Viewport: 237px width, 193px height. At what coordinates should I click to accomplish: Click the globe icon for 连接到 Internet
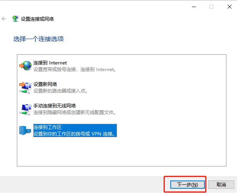(26, 66)
